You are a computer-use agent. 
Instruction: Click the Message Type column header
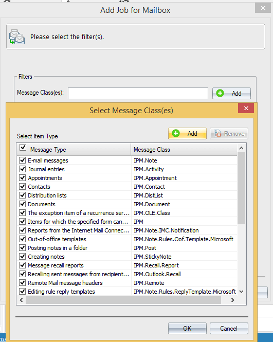click(74, 150)
